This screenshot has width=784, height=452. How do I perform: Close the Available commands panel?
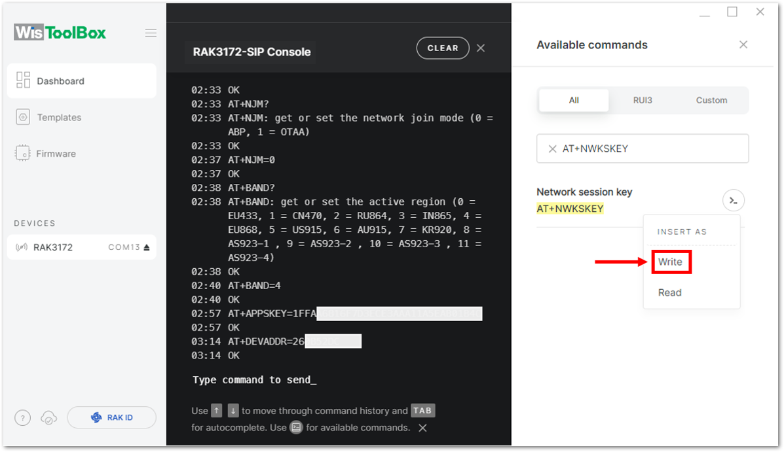pyautogui.click(x=743, y=44)
